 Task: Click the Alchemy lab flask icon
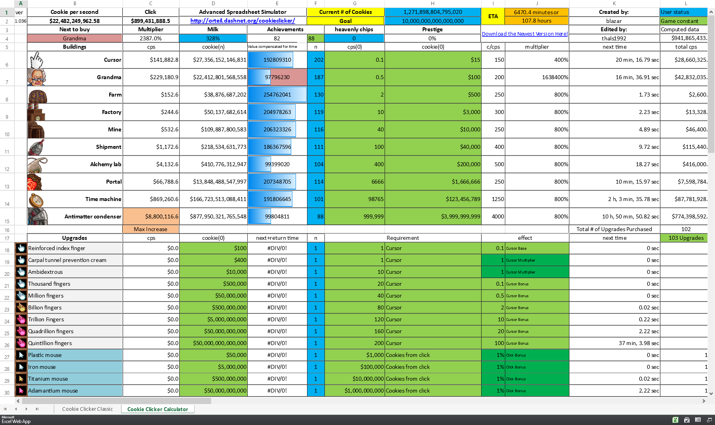[37, 165]
